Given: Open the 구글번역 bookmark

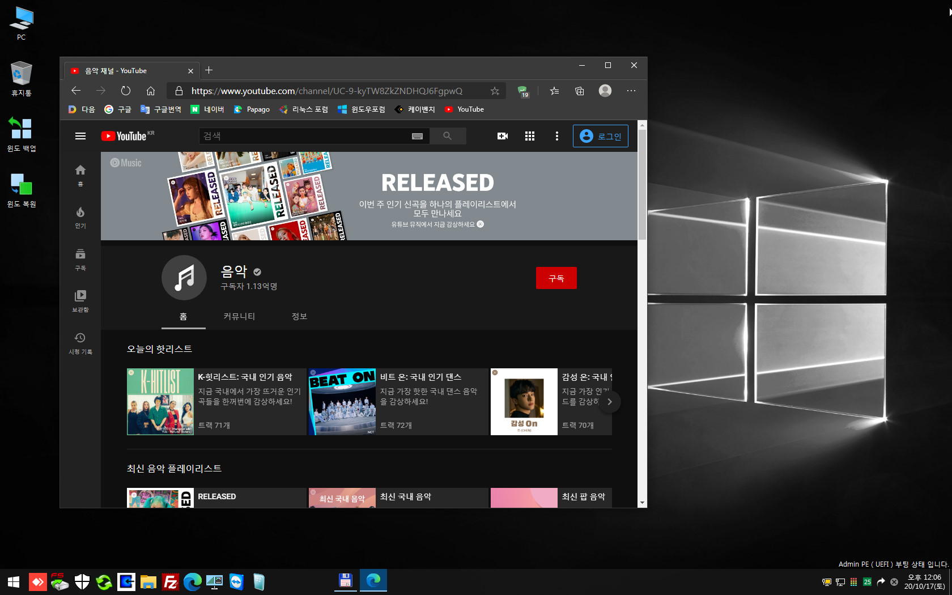Looking at the screenshot, I should tap(161, 109).
